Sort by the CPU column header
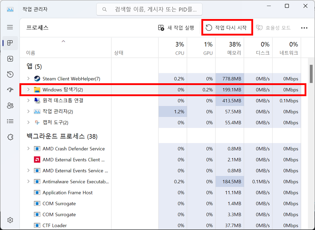Image resolution: width=315 pixels, height=230 pixels. click(x=173, y=48)
